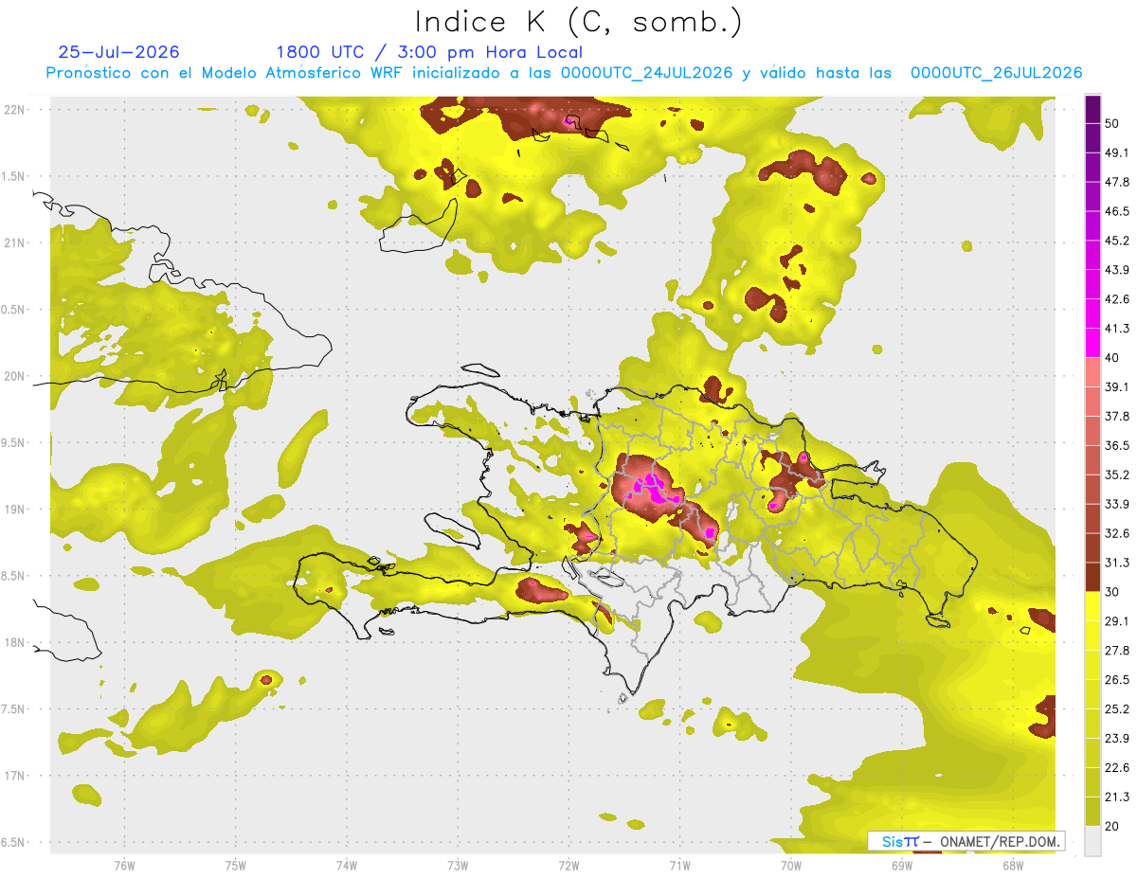Click the longitude label "75W"
This screenshot has height=878, width=1137.
click(236, 867)
